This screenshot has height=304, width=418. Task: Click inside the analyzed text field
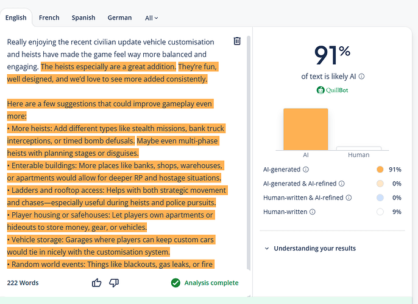116,152
